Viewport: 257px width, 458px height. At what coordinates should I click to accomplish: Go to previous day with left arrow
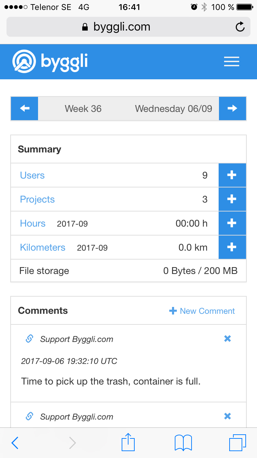(x=25, y=108)
